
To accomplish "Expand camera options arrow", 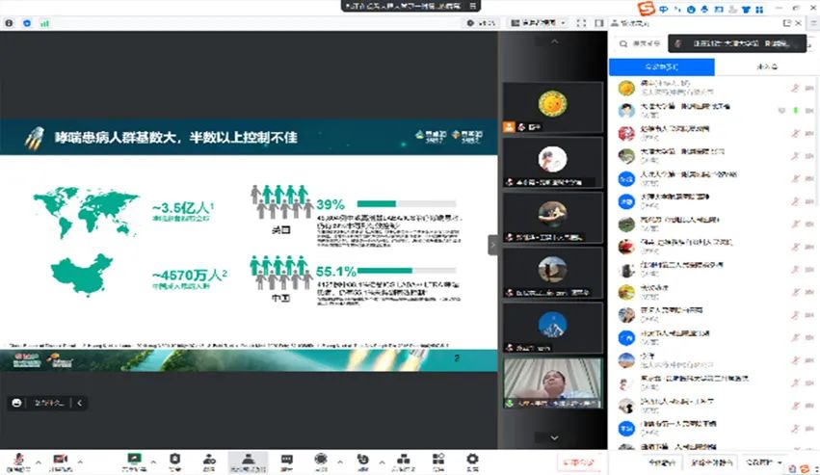I will point(81,459).
